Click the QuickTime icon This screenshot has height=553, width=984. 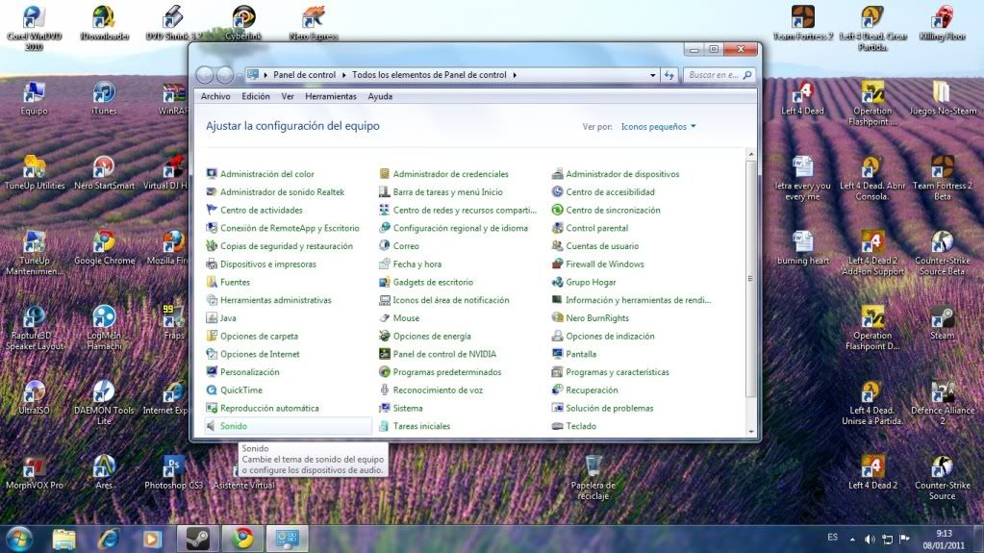(x=212, y=390)
